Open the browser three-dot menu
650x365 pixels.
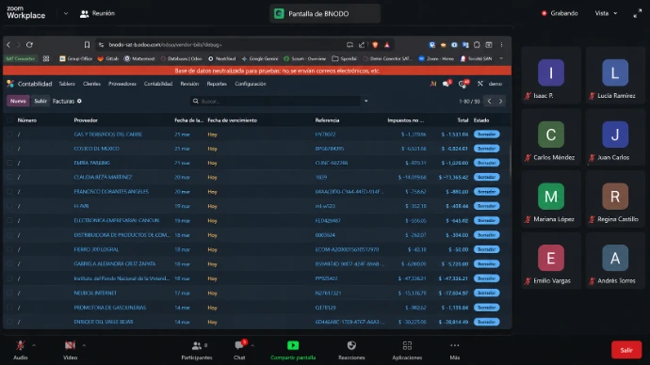(x=501, y=45)
